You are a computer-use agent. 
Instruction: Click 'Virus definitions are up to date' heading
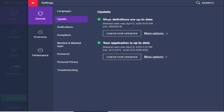point(128,20)
